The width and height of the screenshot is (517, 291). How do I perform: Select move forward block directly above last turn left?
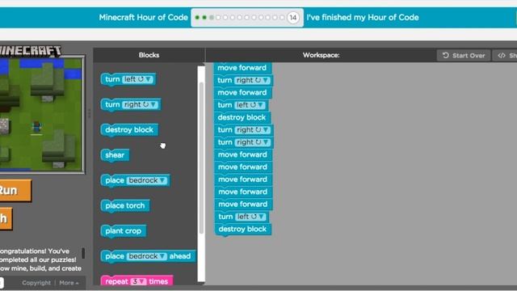pos(243,205)
